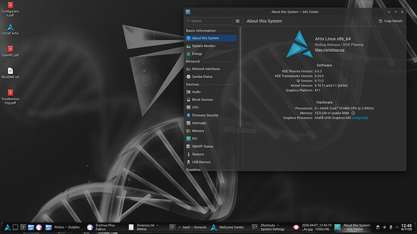
Task: Click the Info Center hamburger menu icon
Action: pos(238,21)
